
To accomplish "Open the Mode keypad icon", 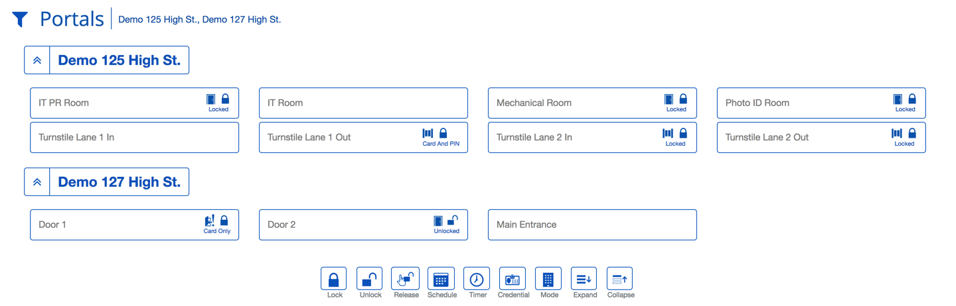I will coord(548,279).
